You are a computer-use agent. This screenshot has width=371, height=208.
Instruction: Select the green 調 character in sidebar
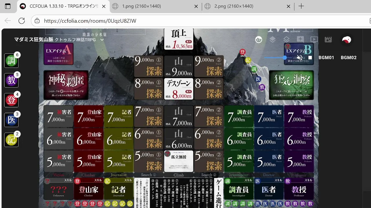[x=12, y=61]
